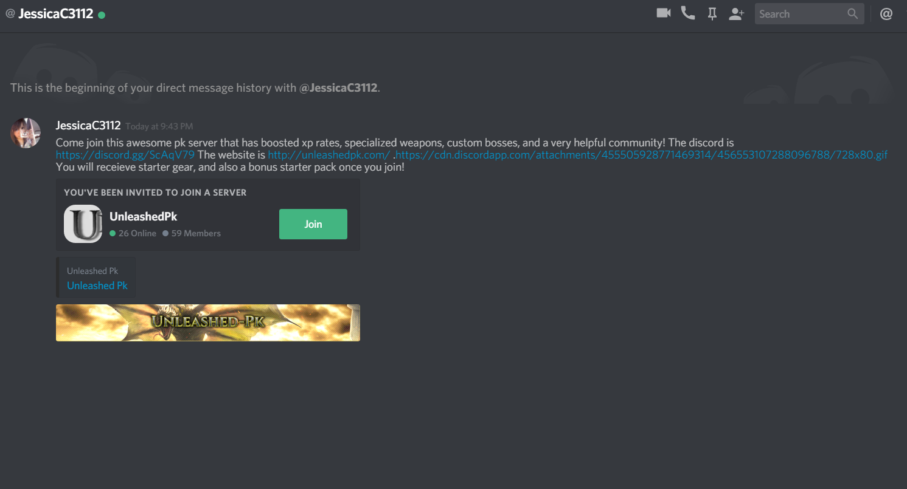Click the 'Today at 9:43 PM' timestamp
The height and width of the screenshot is (489, 907).
(159, 126)
